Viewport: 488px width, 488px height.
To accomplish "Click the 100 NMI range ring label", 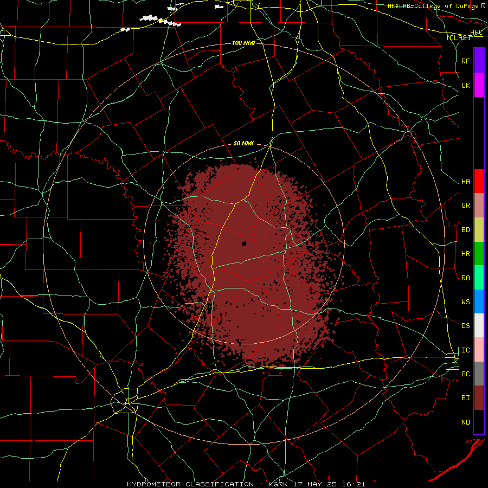I will pos(243,43).
